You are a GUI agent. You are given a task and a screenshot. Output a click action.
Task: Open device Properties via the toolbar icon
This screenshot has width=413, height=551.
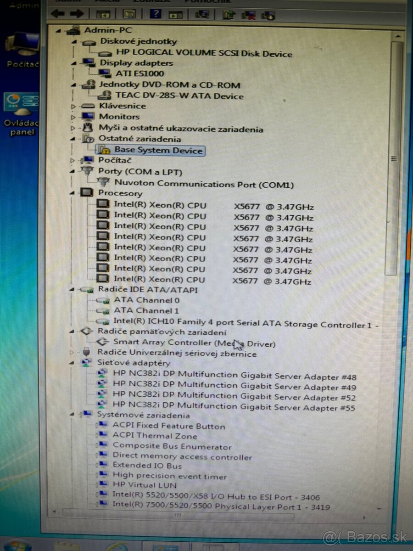click(129, 14)
